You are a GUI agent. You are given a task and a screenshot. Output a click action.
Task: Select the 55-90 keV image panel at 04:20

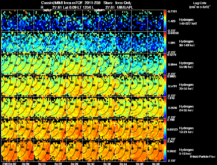pos(58,64)
